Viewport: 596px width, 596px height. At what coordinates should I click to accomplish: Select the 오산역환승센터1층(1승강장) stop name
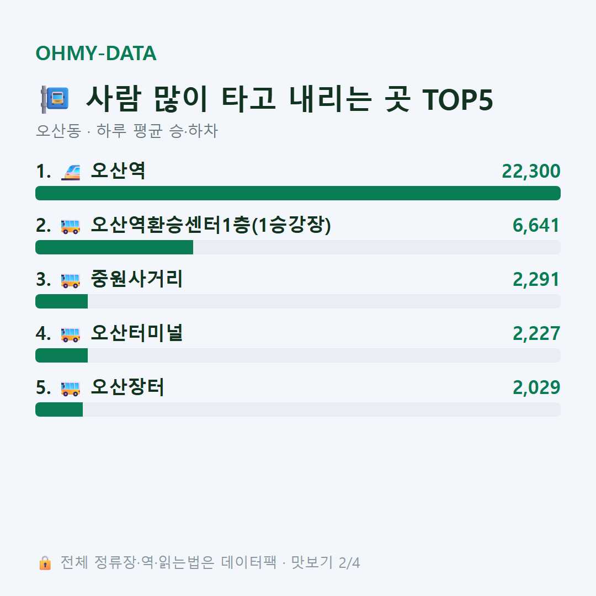point(211,225)
